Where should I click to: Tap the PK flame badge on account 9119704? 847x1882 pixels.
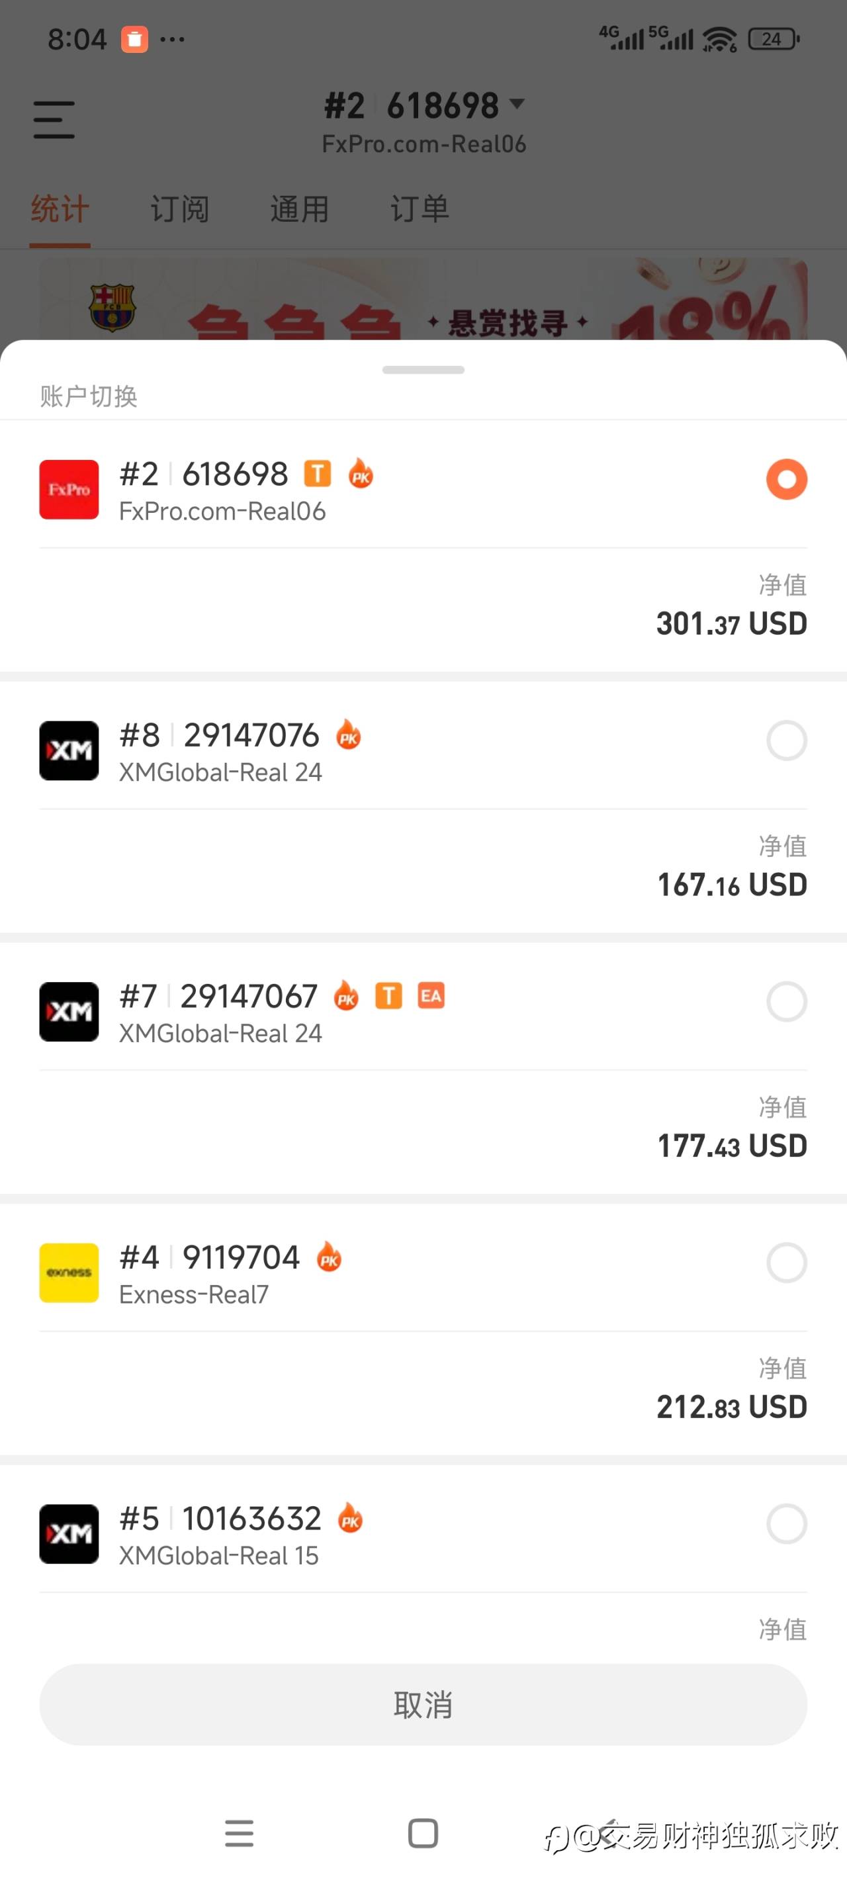pos(330,1257)
